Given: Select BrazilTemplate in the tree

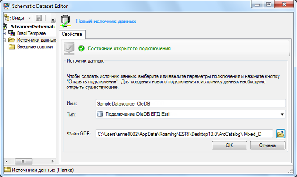Looking at the screenshot, I should coord(31,33).
